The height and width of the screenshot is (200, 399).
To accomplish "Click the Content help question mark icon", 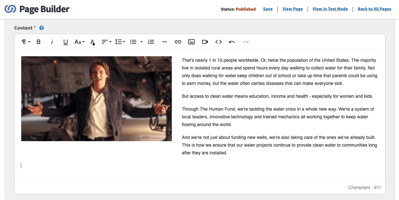I will 42,28.
